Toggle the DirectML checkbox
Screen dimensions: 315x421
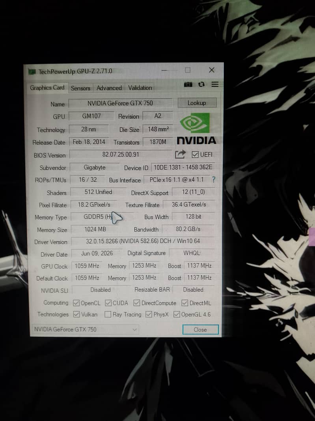pyautogui.click(x=185, y=303)
